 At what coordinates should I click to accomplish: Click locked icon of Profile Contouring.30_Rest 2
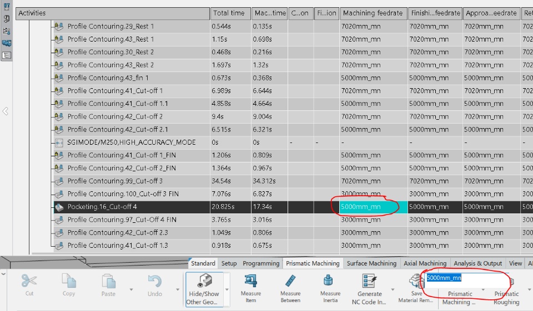point(59,52)
